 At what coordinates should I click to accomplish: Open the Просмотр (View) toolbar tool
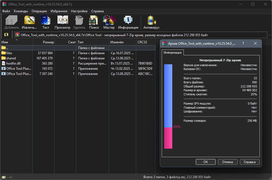pyautogui.click(x=62, y=20)
